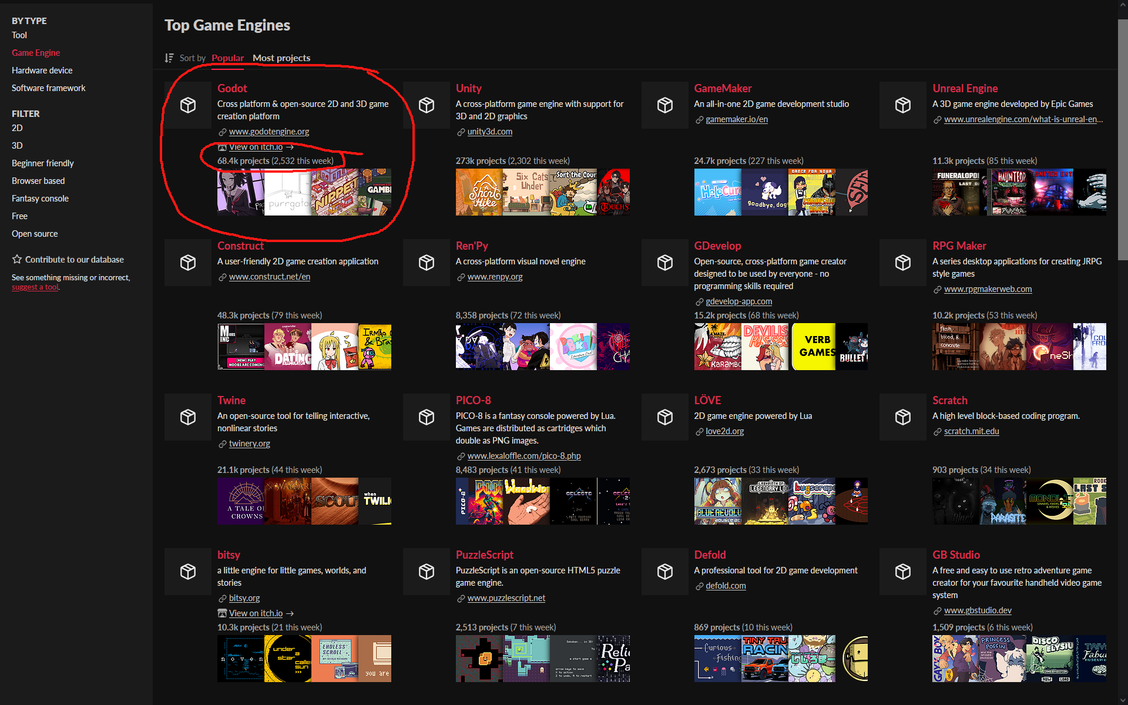Viewport: 1128px width, 705px height.
Task: Click the page vertical scrollbar
Action: 1123,141
